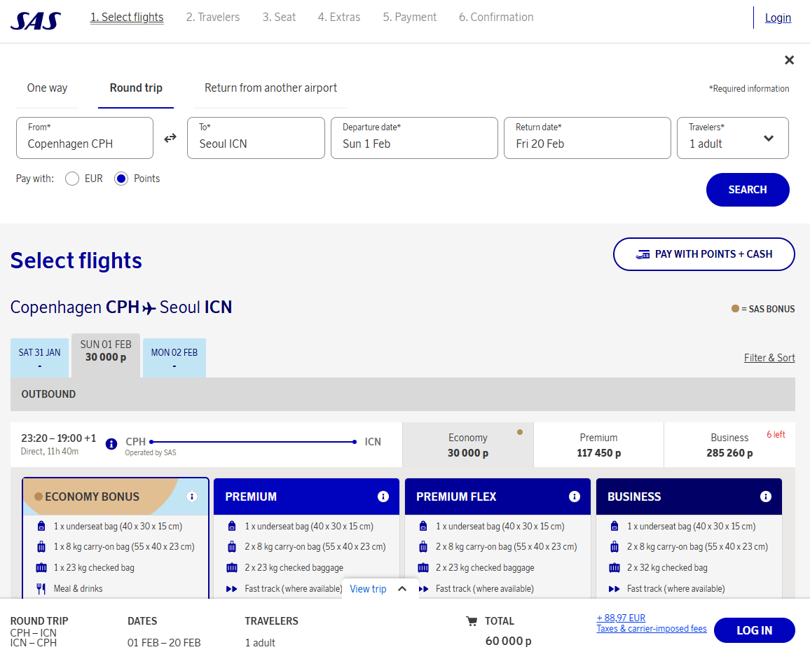810x659 pixels.
Task: Click the SAS logo
Action: [35, 20]
